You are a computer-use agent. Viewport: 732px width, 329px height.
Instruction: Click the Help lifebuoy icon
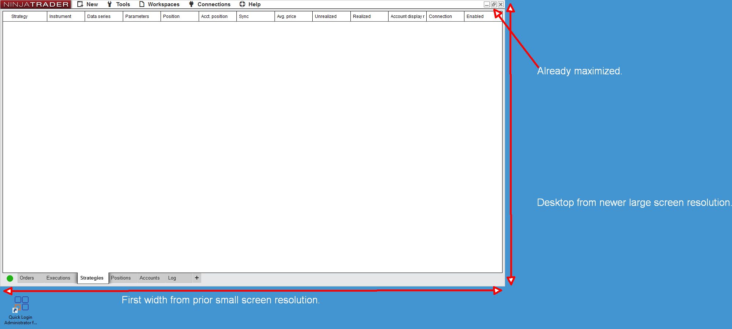pos(242,4)
